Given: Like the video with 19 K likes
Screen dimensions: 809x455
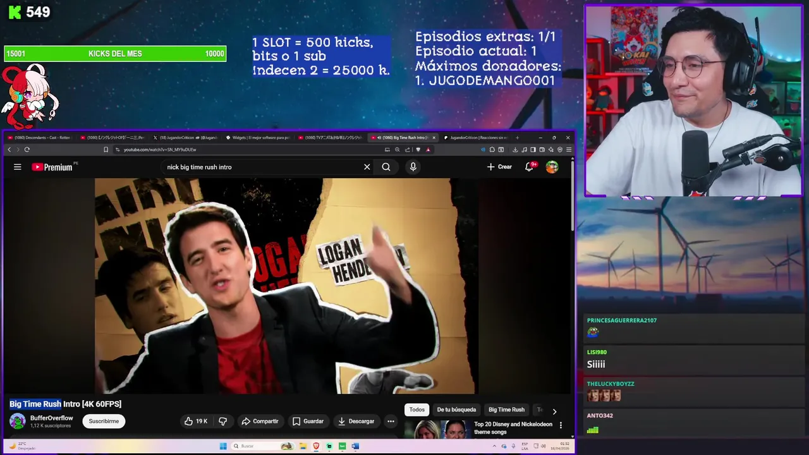Looking at the screenshot, I should tap(196, 421).
